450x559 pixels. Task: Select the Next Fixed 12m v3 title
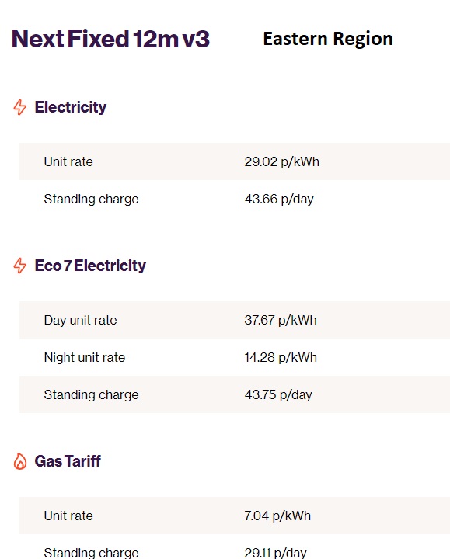click(110, 39)
